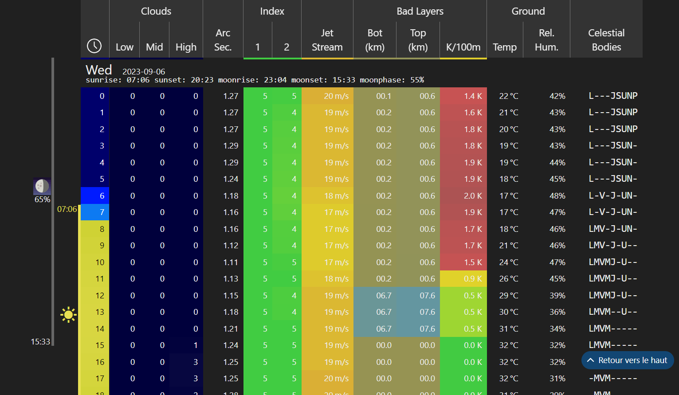The height and width of the screenshot is (395, 679).
Task: Click the clock icon in table header
Action: pos(94,46)
